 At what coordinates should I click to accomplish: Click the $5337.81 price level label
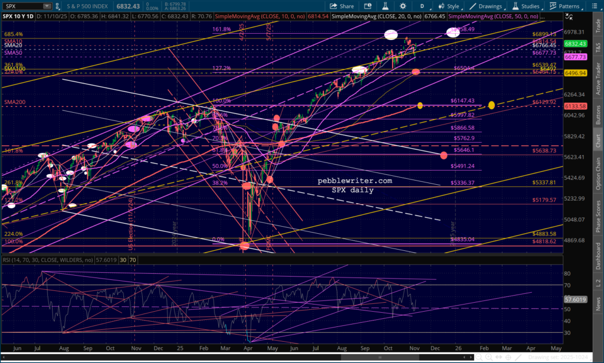pos(544,182)
